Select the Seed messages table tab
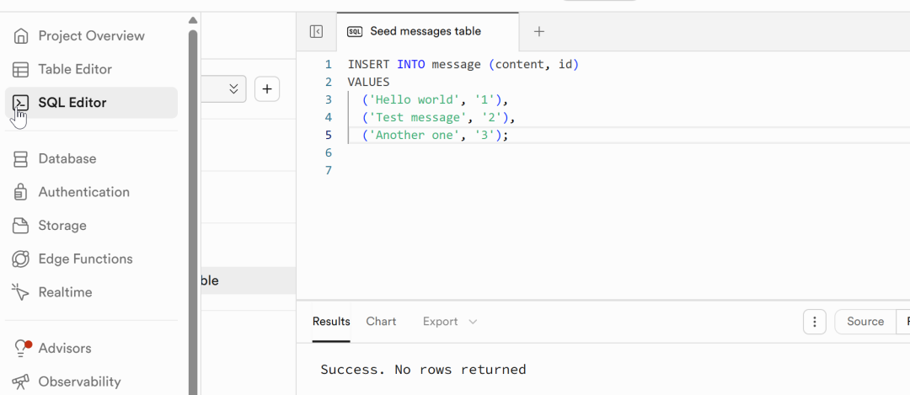Viewport: 910px width, 395px height. click(x=428, y=31)
